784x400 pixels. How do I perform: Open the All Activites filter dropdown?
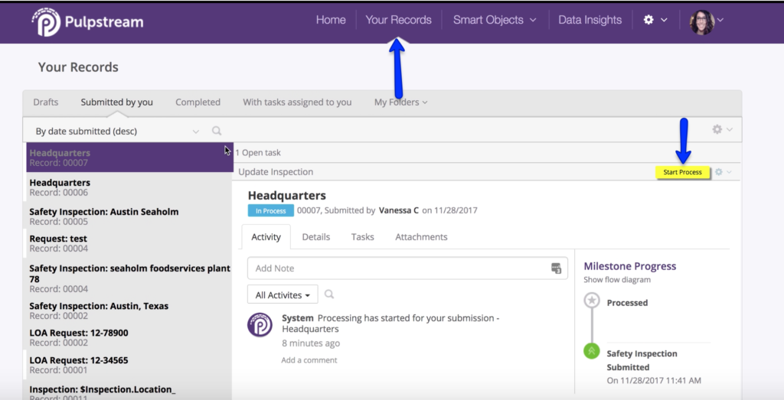coord(283,294)
